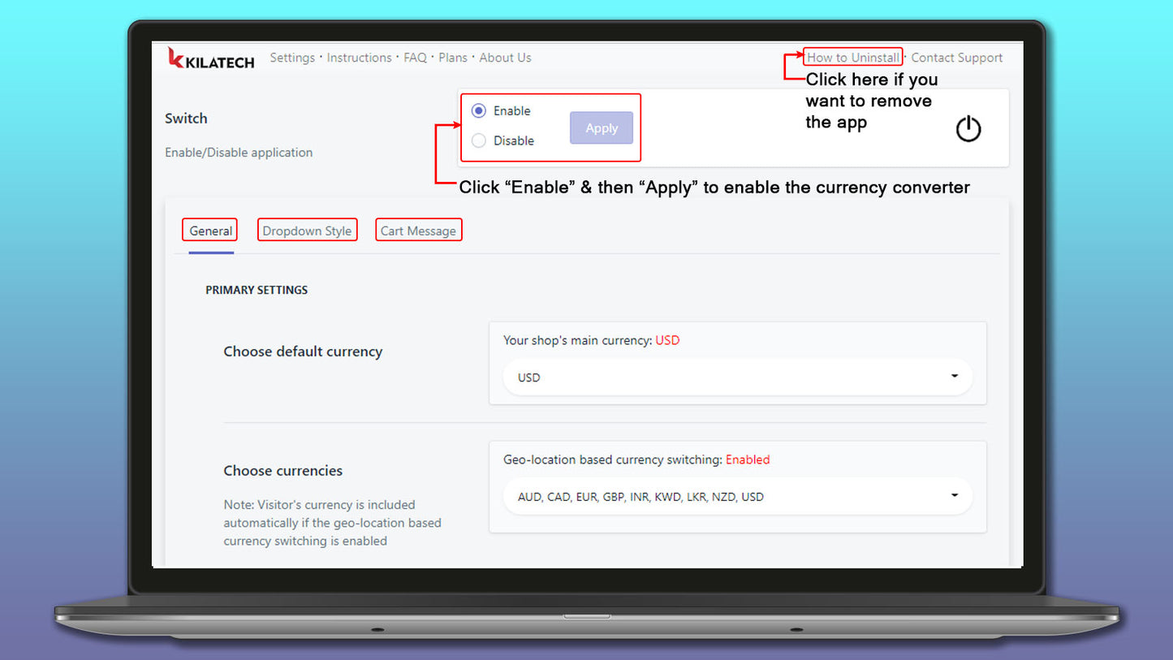Image resolution: width=1173 pixels, height=660 pixels.
Task: Click the Kilatech logo
Action: 211,58
